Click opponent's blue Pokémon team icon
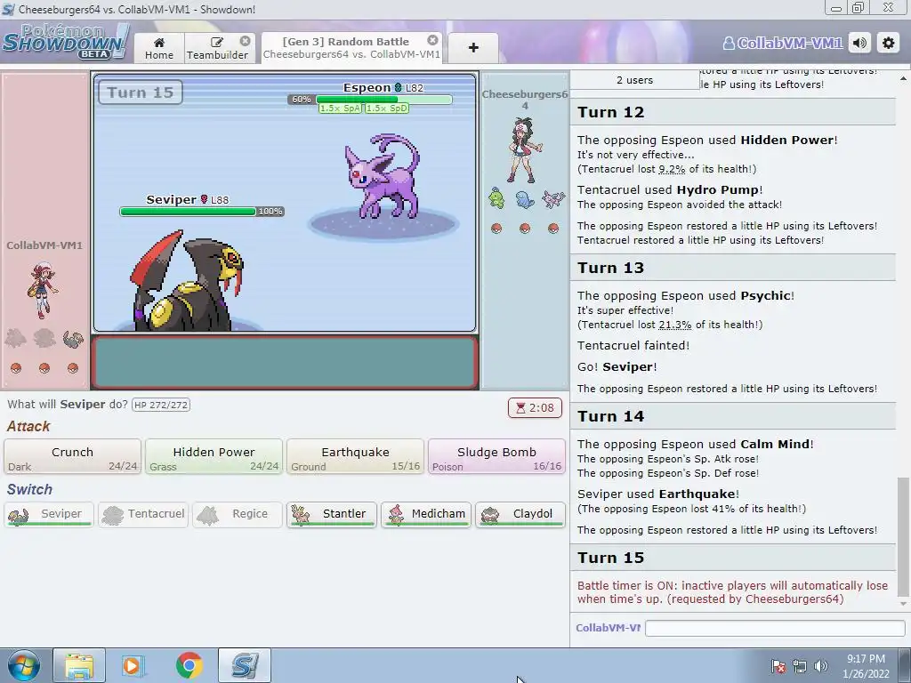 point(525,199)
